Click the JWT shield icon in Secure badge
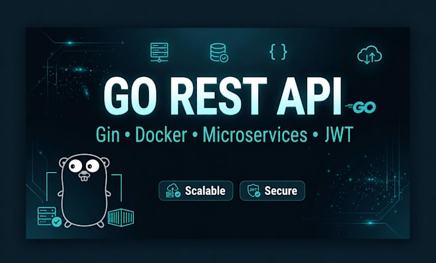436x263 pixels. [x=254, y=191]
